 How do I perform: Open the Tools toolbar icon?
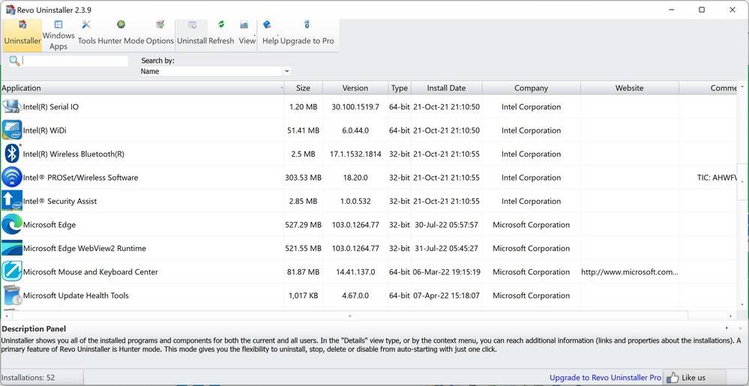click(x=86, y=34)
